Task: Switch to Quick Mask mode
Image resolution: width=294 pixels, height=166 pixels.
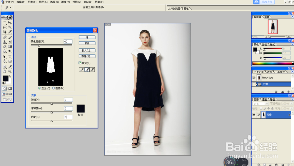Action: [x=10, y=89]
